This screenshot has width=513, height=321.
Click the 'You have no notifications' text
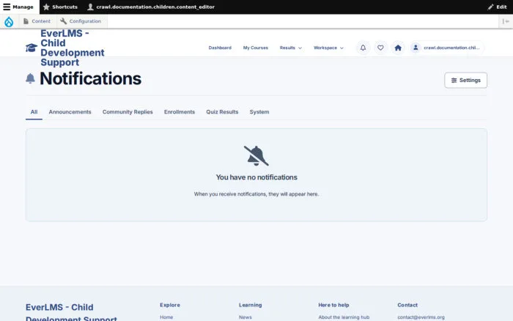[256, 177]
